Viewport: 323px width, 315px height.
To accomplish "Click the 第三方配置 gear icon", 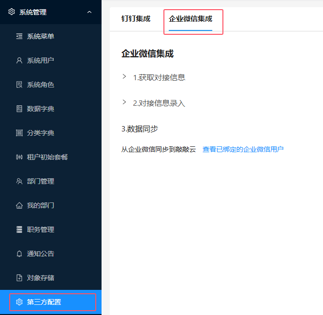I will point(19,302).
